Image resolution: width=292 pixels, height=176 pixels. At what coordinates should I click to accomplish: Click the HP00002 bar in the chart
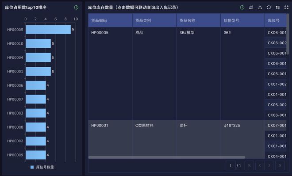(x=36, y=141)
